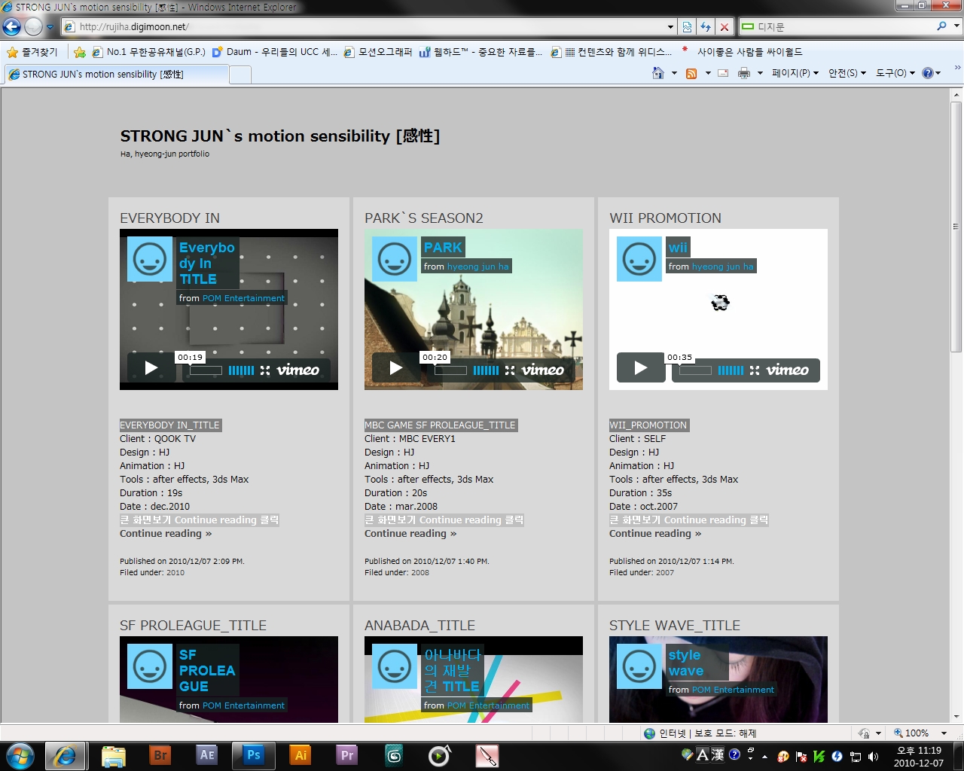The height and width of the screenshot is (771, 964).
Task: Open Photoshop from the taskbar
Action: coord(254,755)
